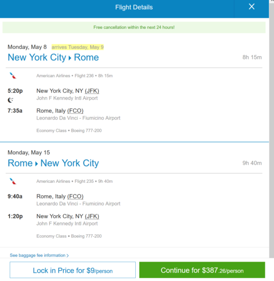Click American Airlines logo for Flight 235
The image size is (274, 281).
click(13, 181)
